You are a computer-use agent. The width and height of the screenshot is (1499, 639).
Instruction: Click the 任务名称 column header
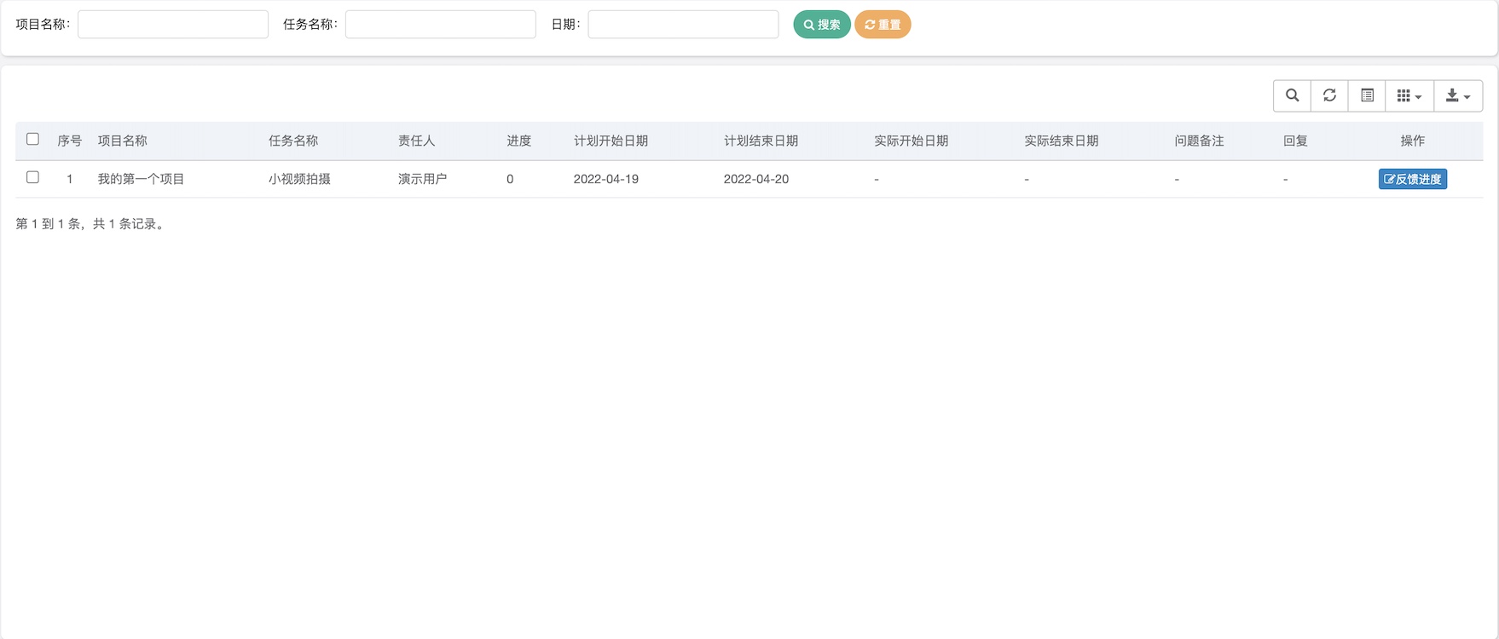pyautogui.click(x=293, y=141)
